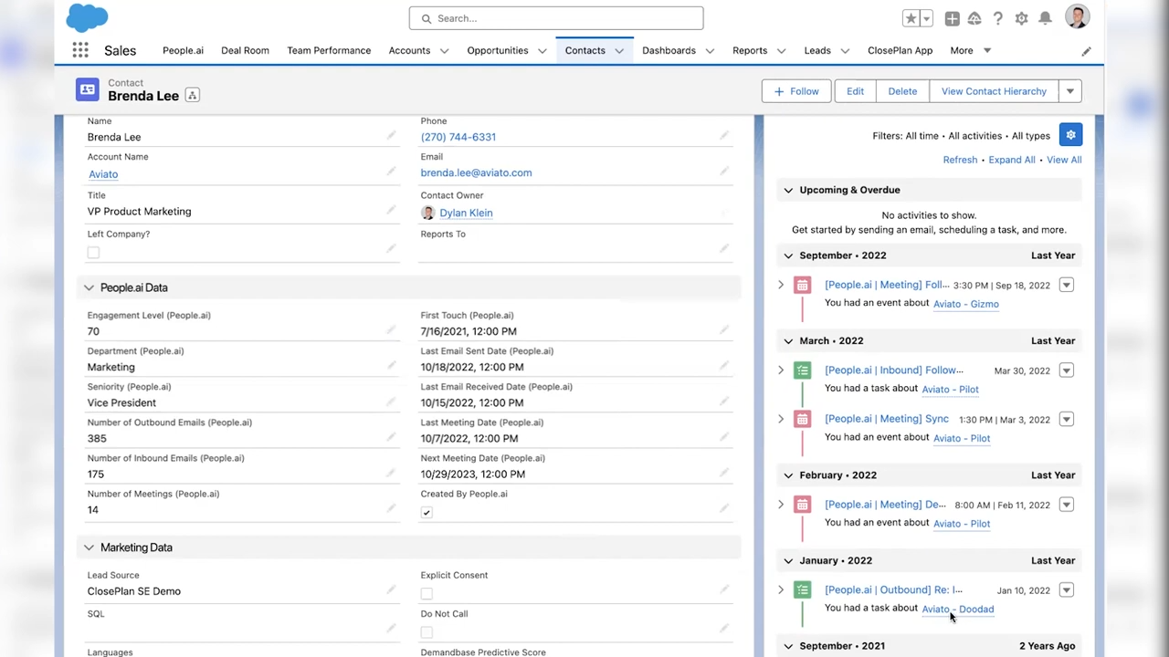Collapse the People.ai Data section
1169x657 pixels.
click(89, 287)
